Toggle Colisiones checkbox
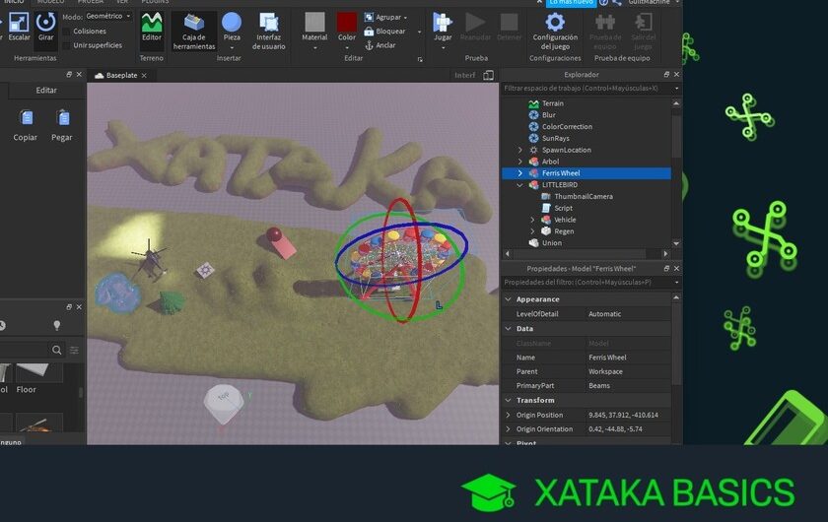Image resolution: width=828 pixels, height=522 pixels. pos(67,32)
